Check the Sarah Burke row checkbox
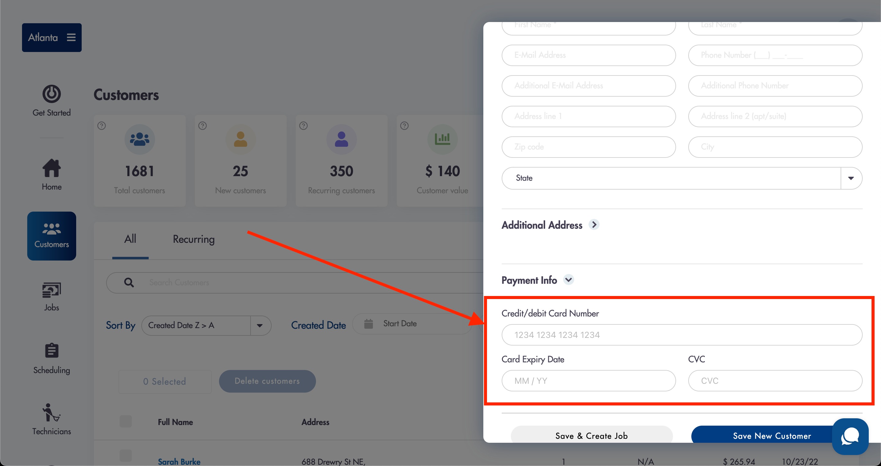Viewport: 881px width, 466px height. (125, 456)
